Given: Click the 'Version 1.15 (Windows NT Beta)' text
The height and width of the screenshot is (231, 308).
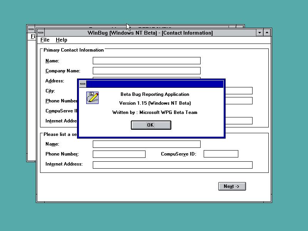Looking at the screenshot, I should [155, 103].
